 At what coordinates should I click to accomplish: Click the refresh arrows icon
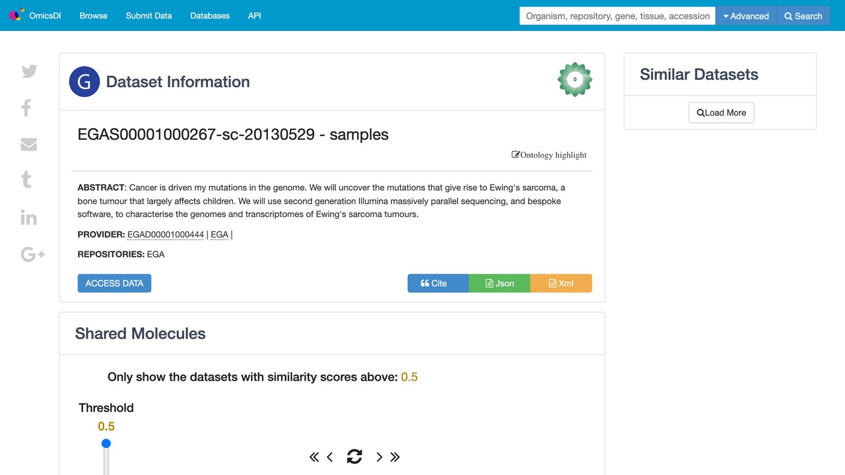355,457
